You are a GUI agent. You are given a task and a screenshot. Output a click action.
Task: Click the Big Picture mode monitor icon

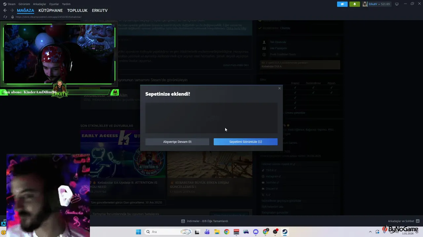(x=397, y=4)
